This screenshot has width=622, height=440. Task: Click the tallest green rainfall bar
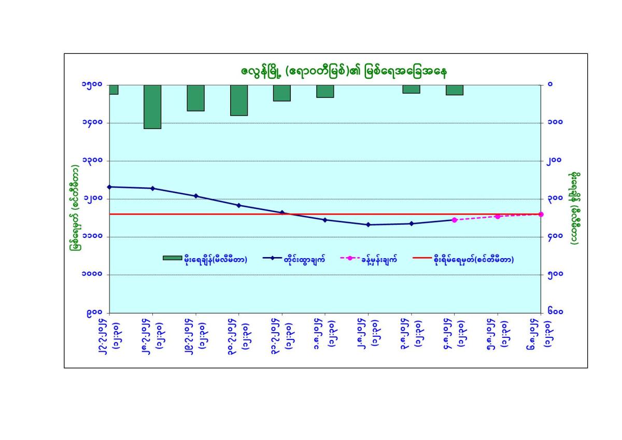click(152, 106)
